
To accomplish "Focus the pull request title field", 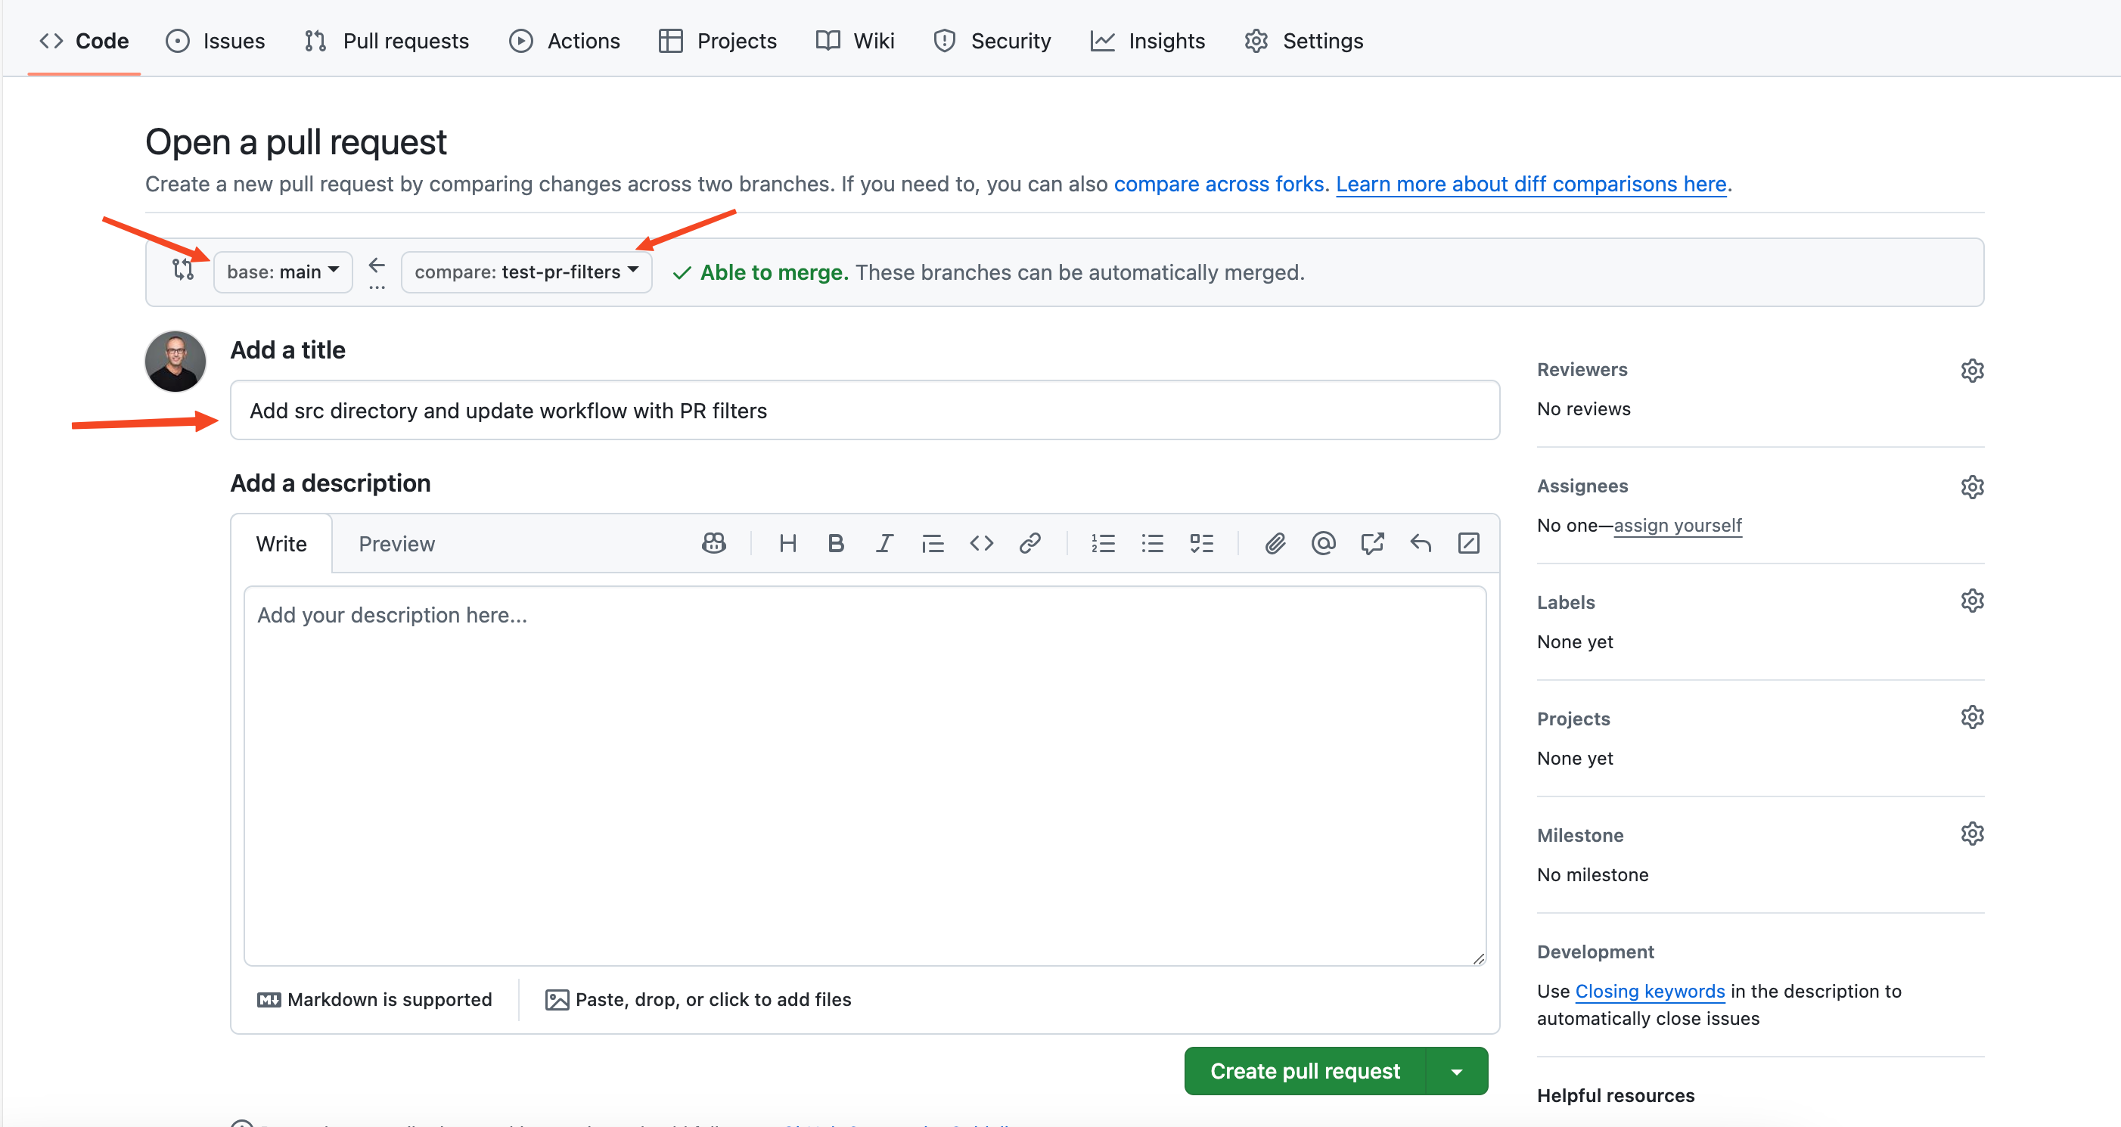I will pyautogui.click(x=865, y=410).
